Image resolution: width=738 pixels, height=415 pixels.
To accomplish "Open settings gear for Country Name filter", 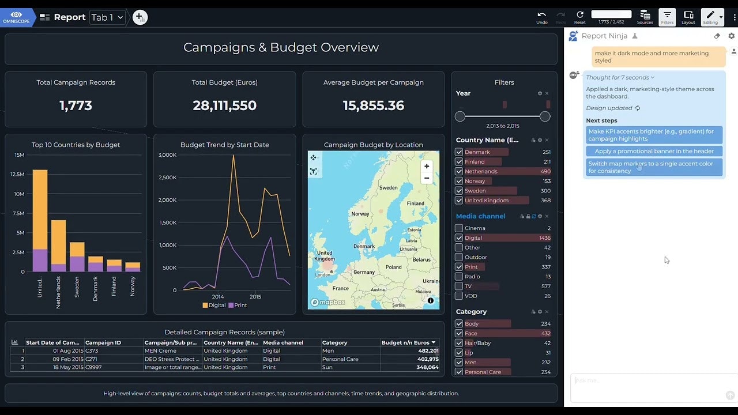I will click(540, 140).
